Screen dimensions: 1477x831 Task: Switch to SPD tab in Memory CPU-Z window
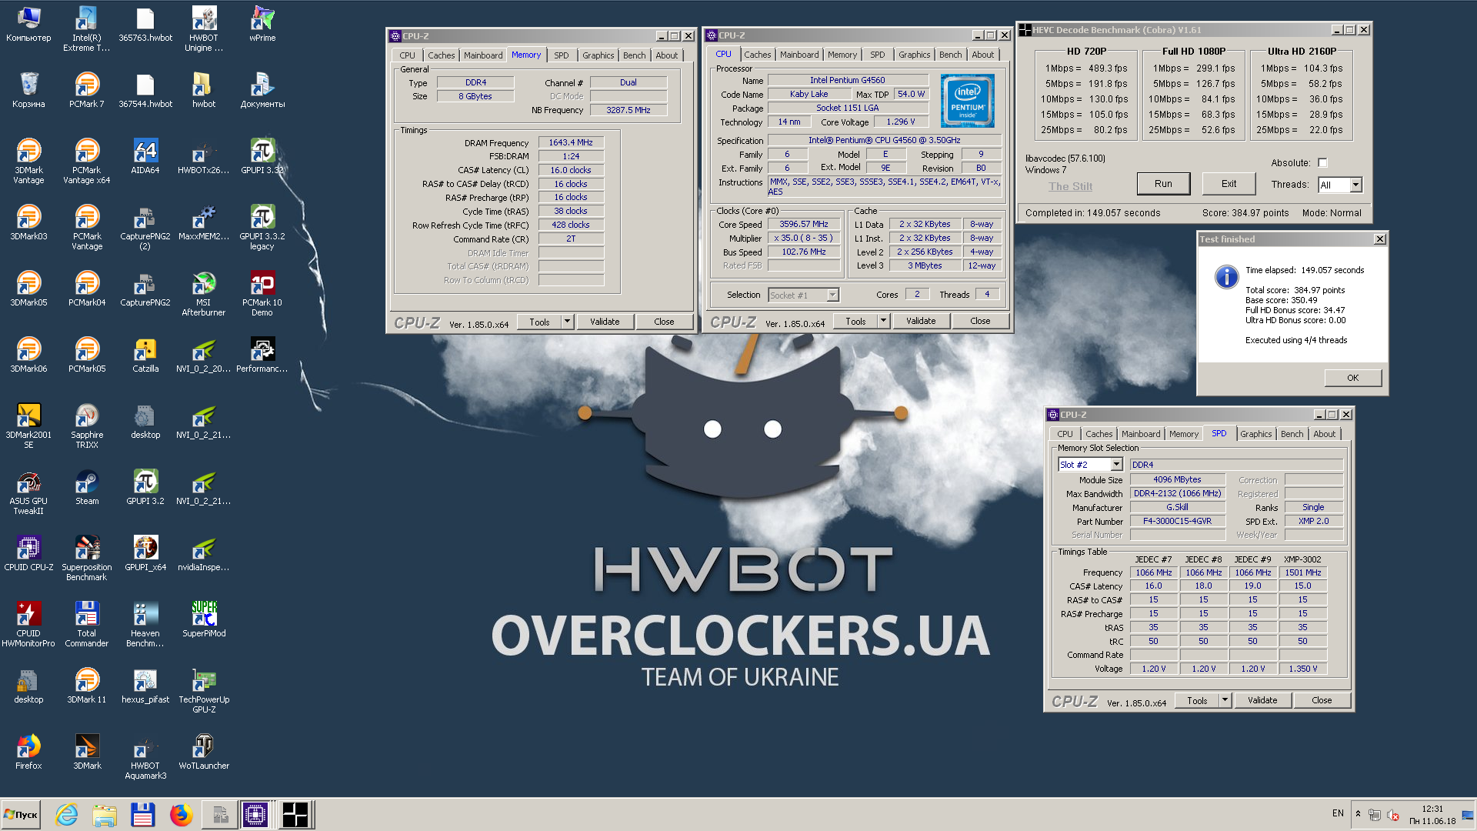coord(562,55)
